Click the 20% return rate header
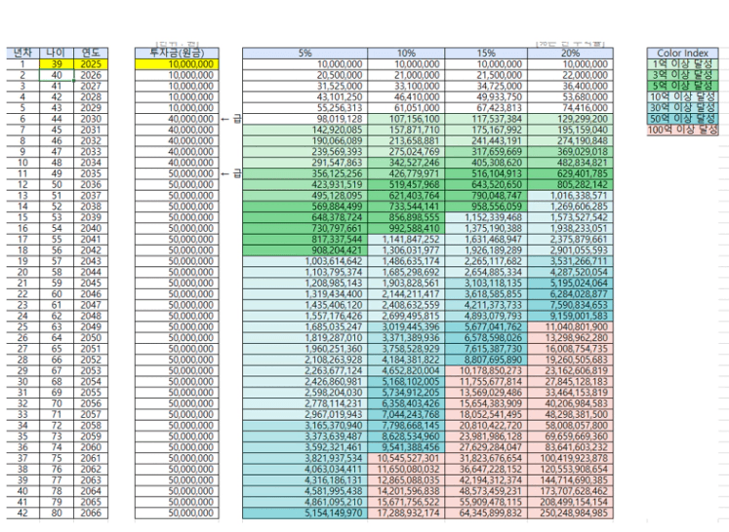 (570, 53)
